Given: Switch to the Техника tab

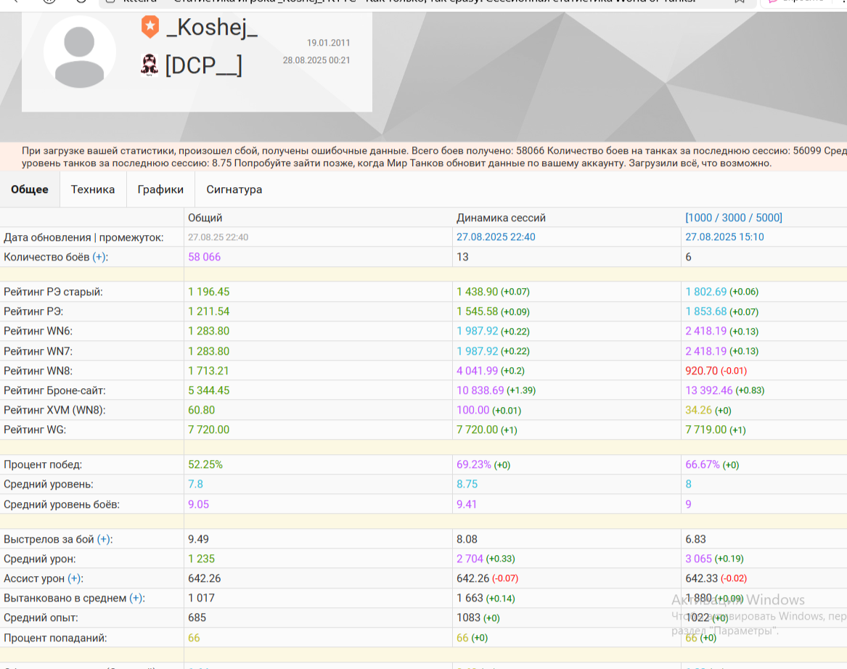Looking at the screenshot, I should tap(93, 189).
